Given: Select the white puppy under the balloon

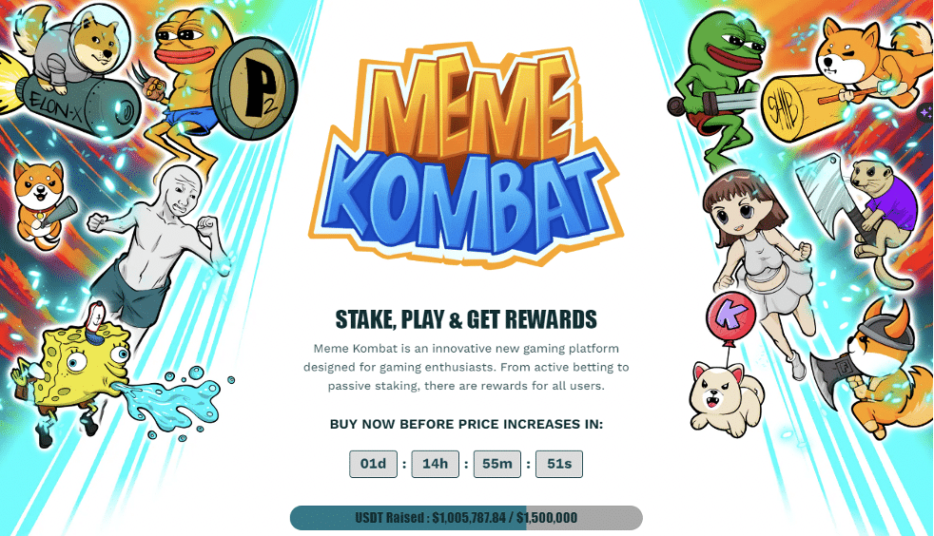Looking at the screenshot, I should 726,397.
